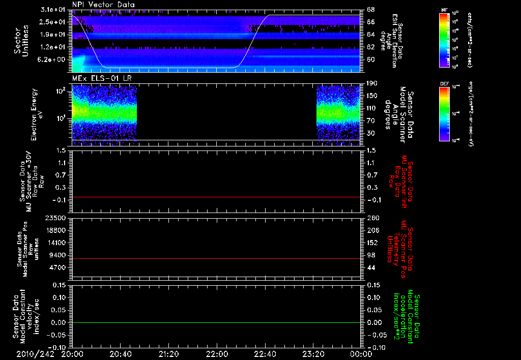Click the green line in the velocity panel
Viewport: 521px width, 360px height.
(216, 322)
